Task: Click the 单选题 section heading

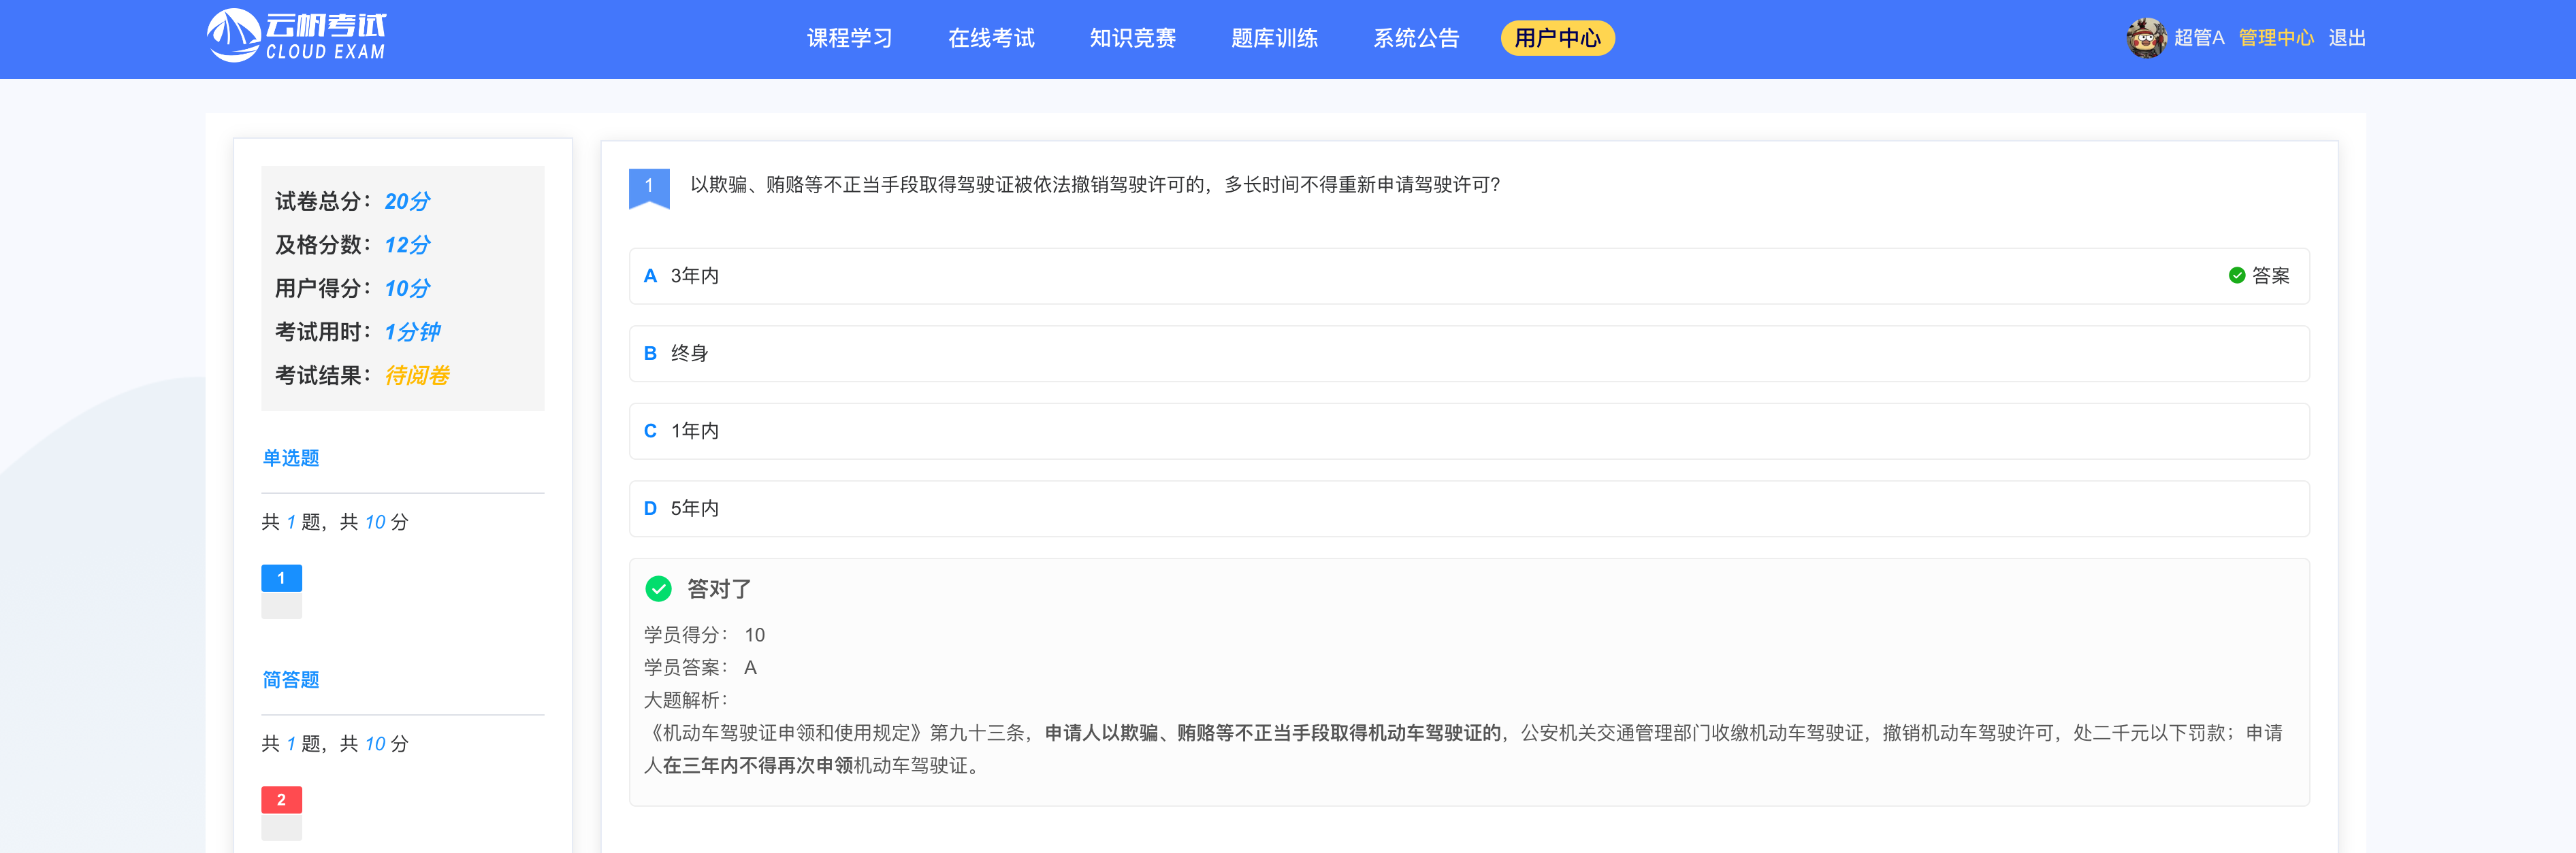Action: click(x=291, y=458)
